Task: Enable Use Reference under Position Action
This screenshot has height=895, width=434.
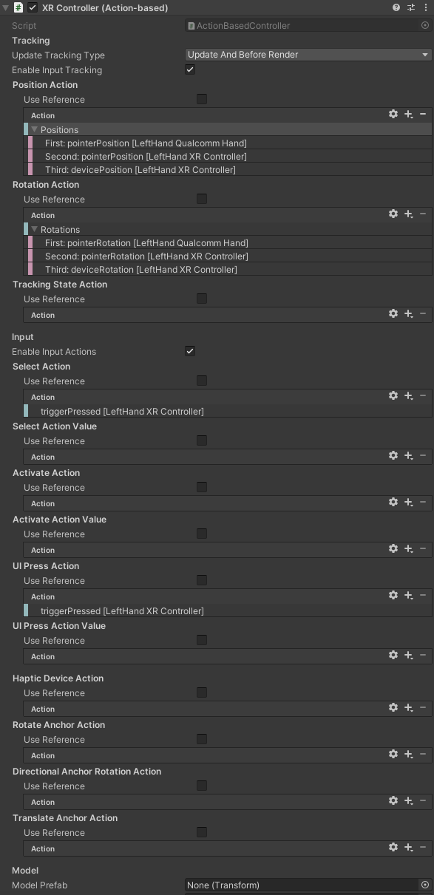Action: [202, 99]
